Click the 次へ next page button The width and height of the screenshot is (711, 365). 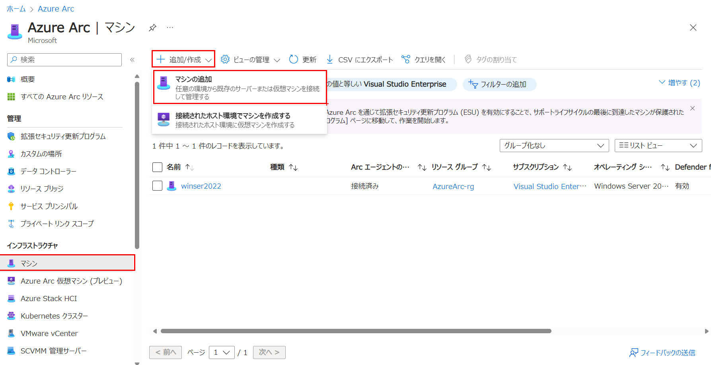tap(269, 352)
